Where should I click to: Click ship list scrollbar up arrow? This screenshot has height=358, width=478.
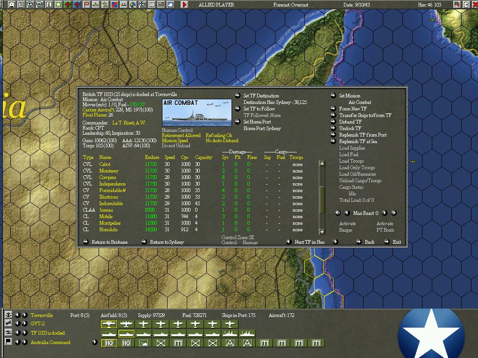(322, 164)
